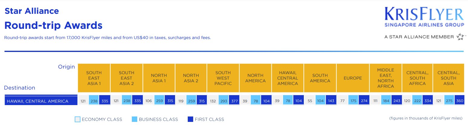The height and width of the screenshot is (130, 468).
Task: Select the South East Asia 1 origin header
Action: click(94, 78)
